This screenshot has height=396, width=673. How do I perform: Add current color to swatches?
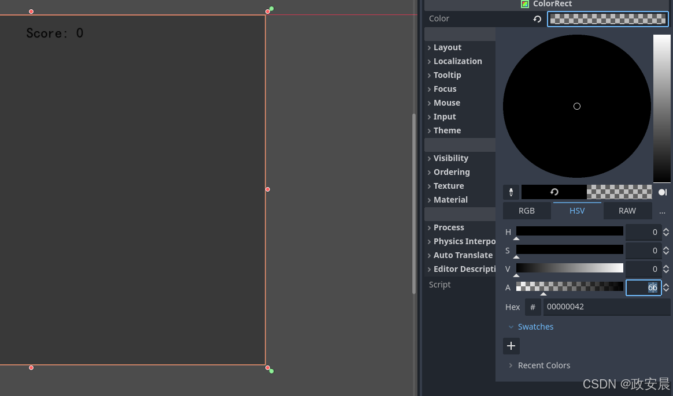(511, 346)
